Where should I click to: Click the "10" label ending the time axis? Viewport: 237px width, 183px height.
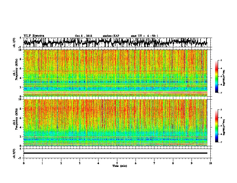point(210,163)
